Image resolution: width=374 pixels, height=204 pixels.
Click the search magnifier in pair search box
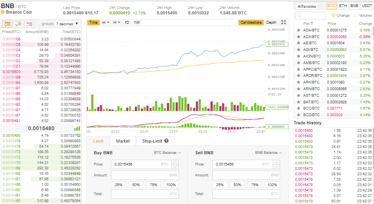[x=299, y=16]
